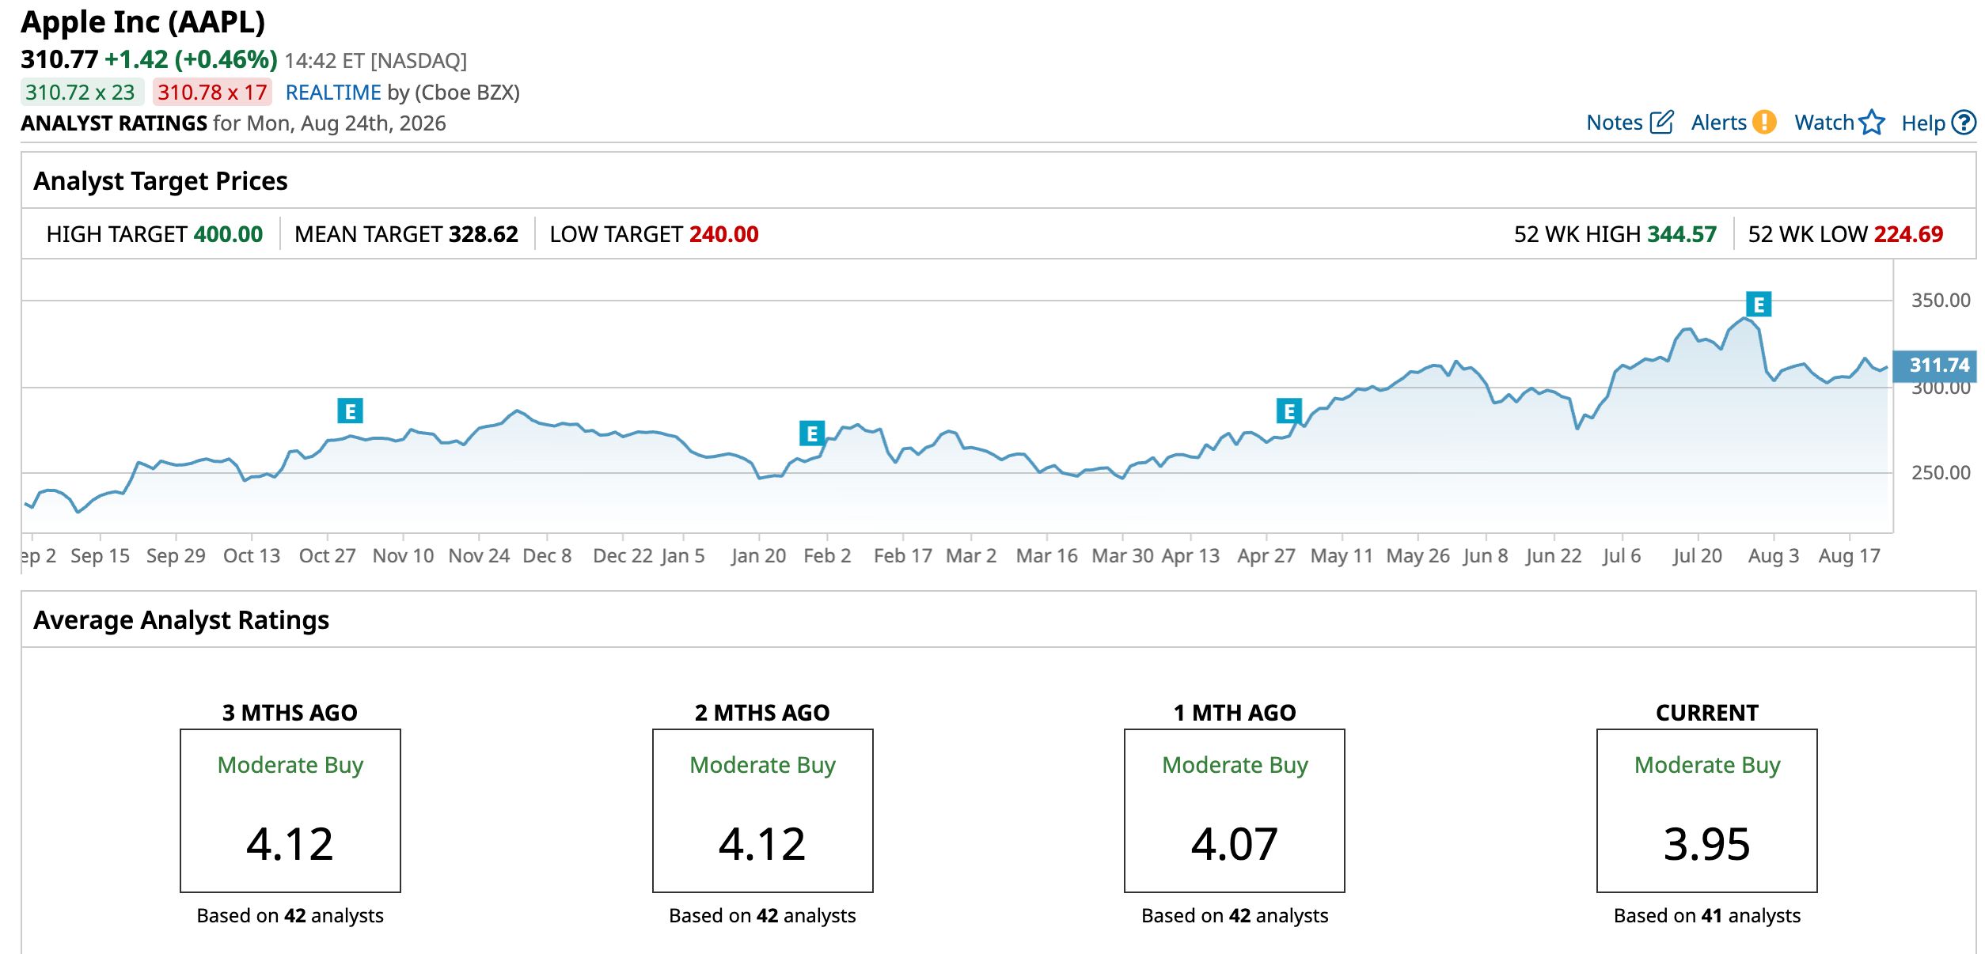Viewport: 1985px width, 954px height.
Task: Click the 350.00 price axis label
Action: point(1941,301)
